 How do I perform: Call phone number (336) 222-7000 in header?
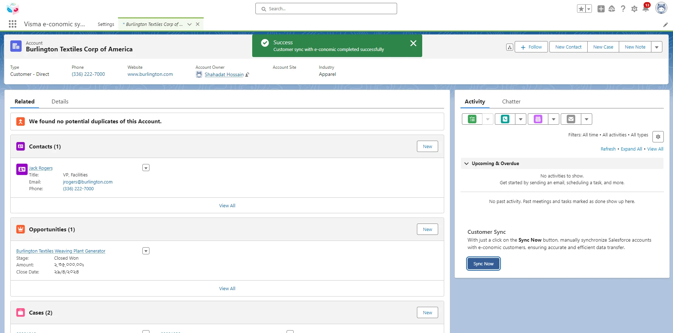pyautogui.click(x=88, y=74)
